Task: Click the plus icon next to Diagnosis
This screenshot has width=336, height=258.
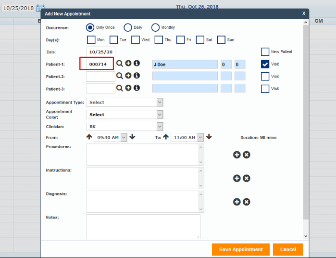Action: 236,202
